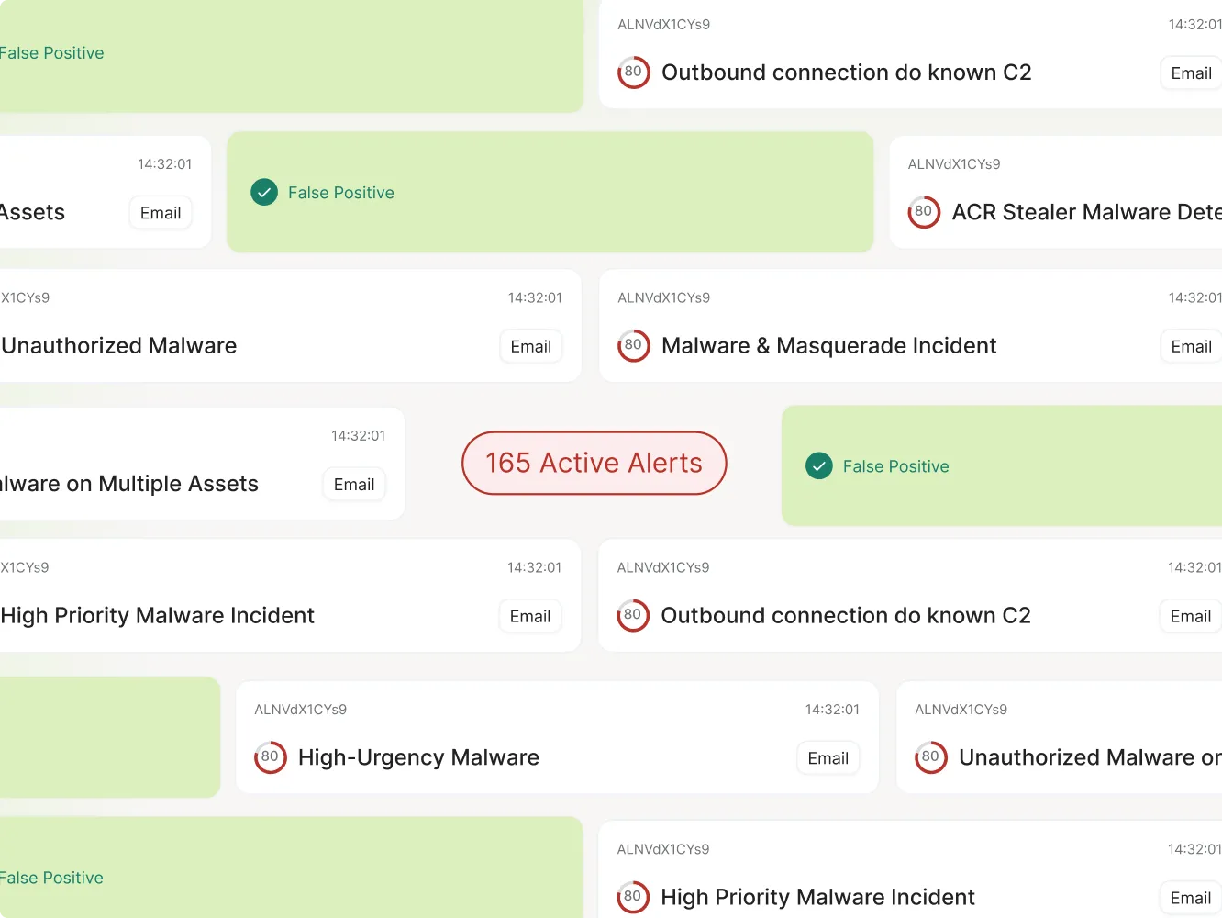
Task: Click the 80 score ring next to Unauthorized Malware or
Action: pyautogui.click(x=931, y=757)
